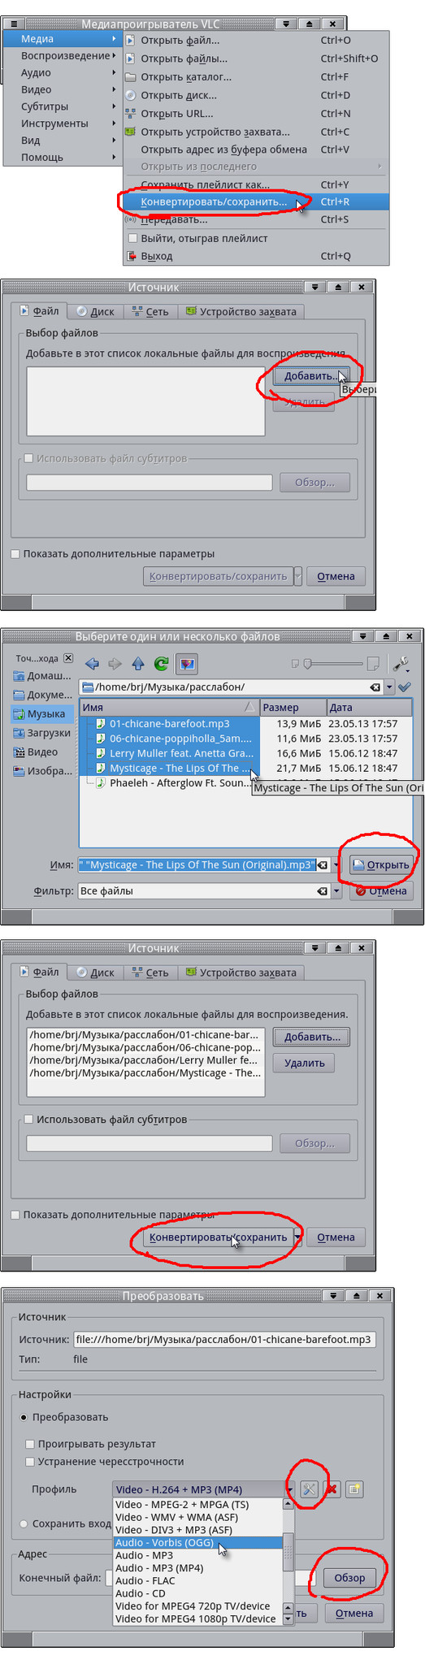This screenshot has width=425, height=1664.
Task: Confirm the path with the blue checkmark icon
Action: [404, 687]
